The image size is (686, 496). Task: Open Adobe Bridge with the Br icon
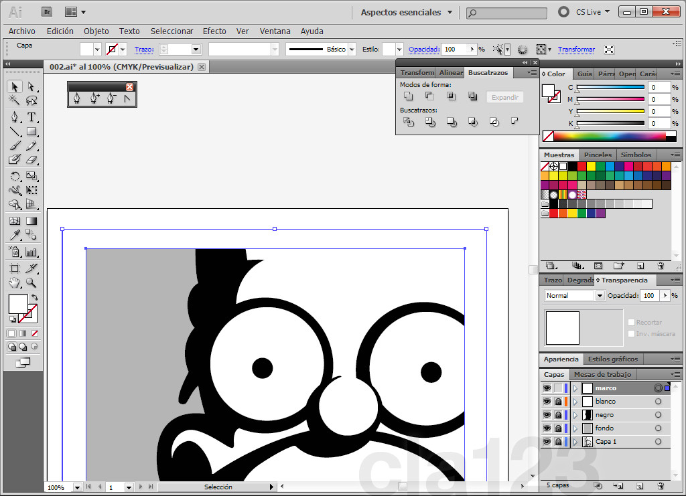click(47, 12)
